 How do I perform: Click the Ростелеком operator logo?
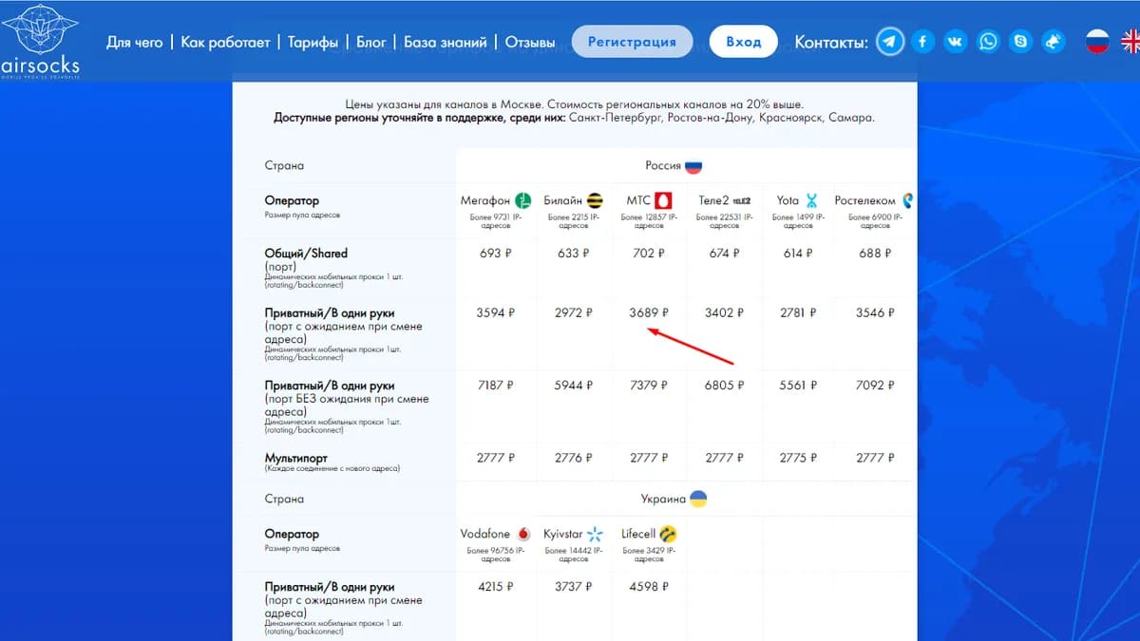point(907,200)
